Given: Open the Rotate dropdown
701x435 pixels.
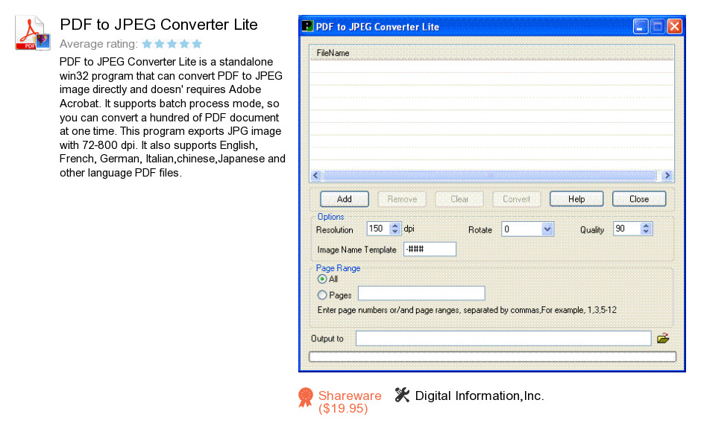Looking at the screenshot, I should [547, 229].
